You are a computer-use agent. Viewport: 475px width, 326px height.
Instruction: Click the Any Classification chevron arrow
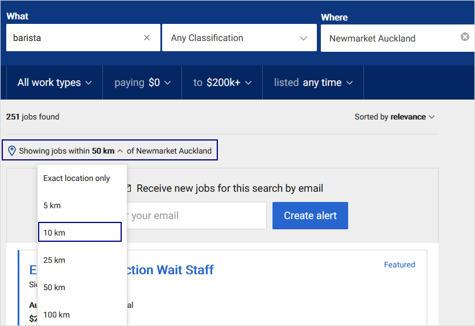(303, 38)
